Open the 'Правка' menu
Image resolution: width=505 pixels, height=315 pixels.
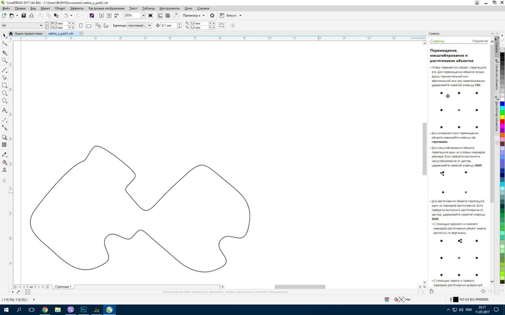click(x=20, y=8)
